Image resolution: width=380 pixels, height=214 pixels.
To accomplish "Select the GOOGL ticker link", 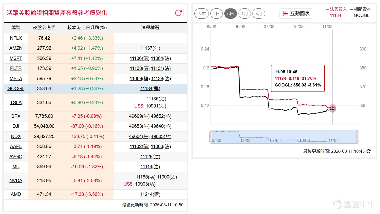I will 16,89.
